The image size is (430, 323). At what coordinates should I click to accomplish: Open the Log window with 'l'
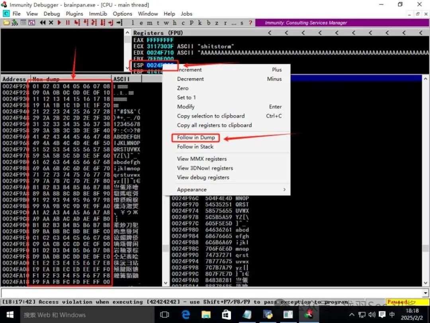[x=133, y=23]
